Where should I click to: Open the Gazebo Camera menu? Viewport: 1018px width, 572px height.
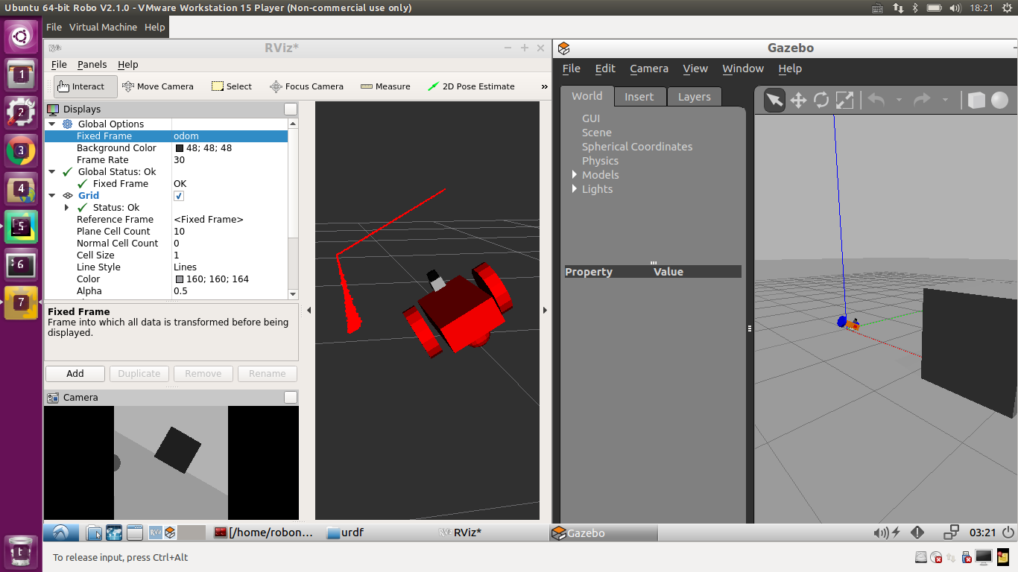coord(649,69)
